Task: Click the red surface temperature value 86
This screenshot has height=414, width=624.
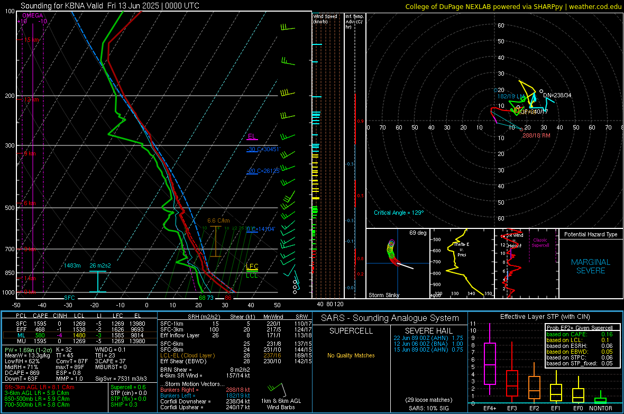Action: click(x=228, y=298)
